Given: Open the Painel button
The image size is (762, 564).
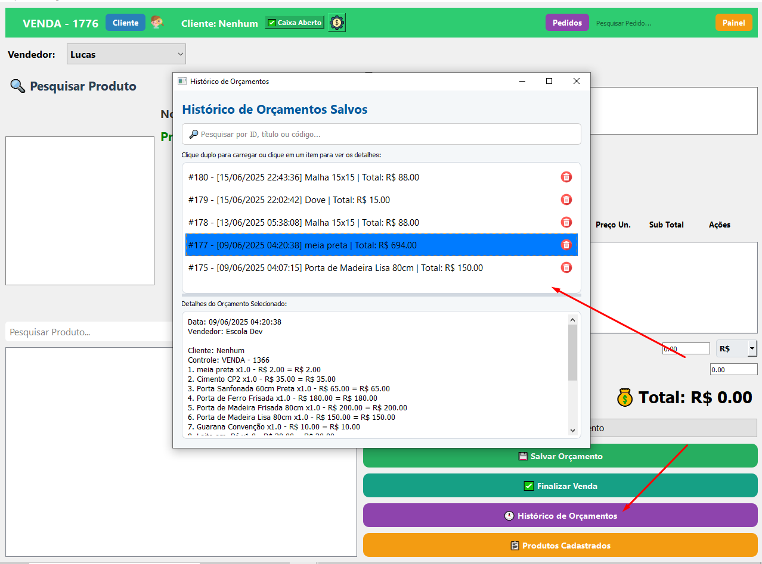Looking at the screenshot, I should pos(733,23).
